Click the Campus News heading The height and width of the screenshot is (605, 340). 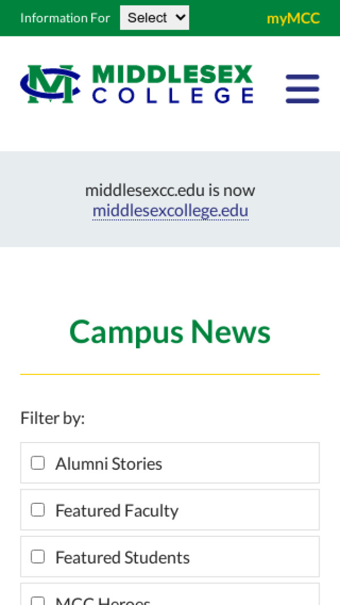click(170, 332)
